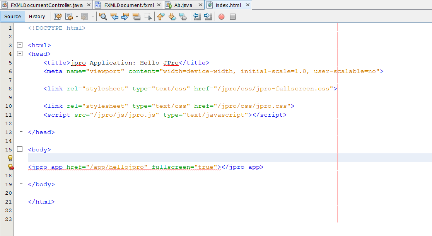Click line number 1 in gutter

pyautogui.click(x=10, y=28)
